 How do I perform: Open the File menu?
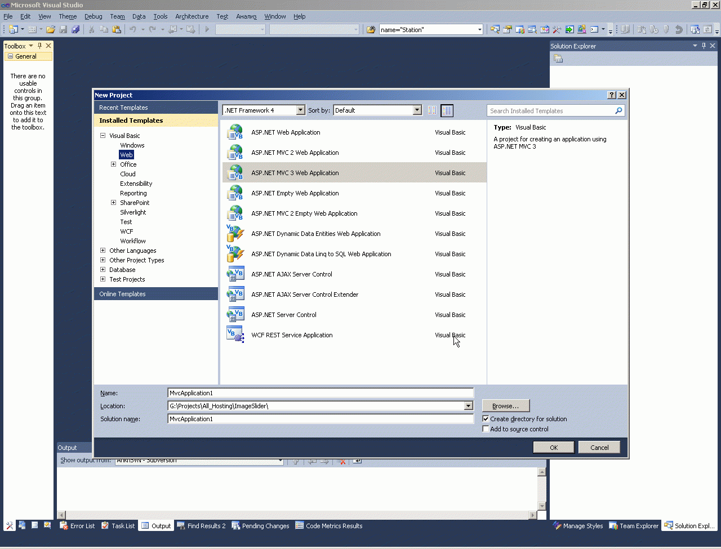coord(8,16)
